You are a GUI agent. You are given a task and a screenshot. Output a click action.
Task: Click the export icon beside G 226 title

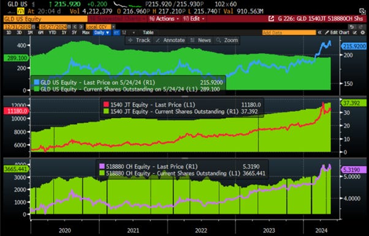271,19
